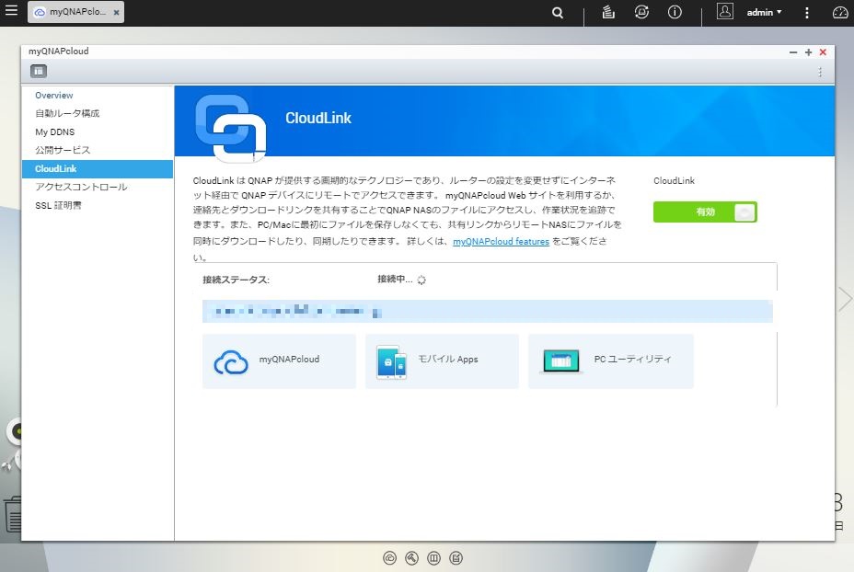The height and width of the screenshot is (572, 854).
Task: Click the tools icon in bottom dock
Action: click(x=411, y=558)
